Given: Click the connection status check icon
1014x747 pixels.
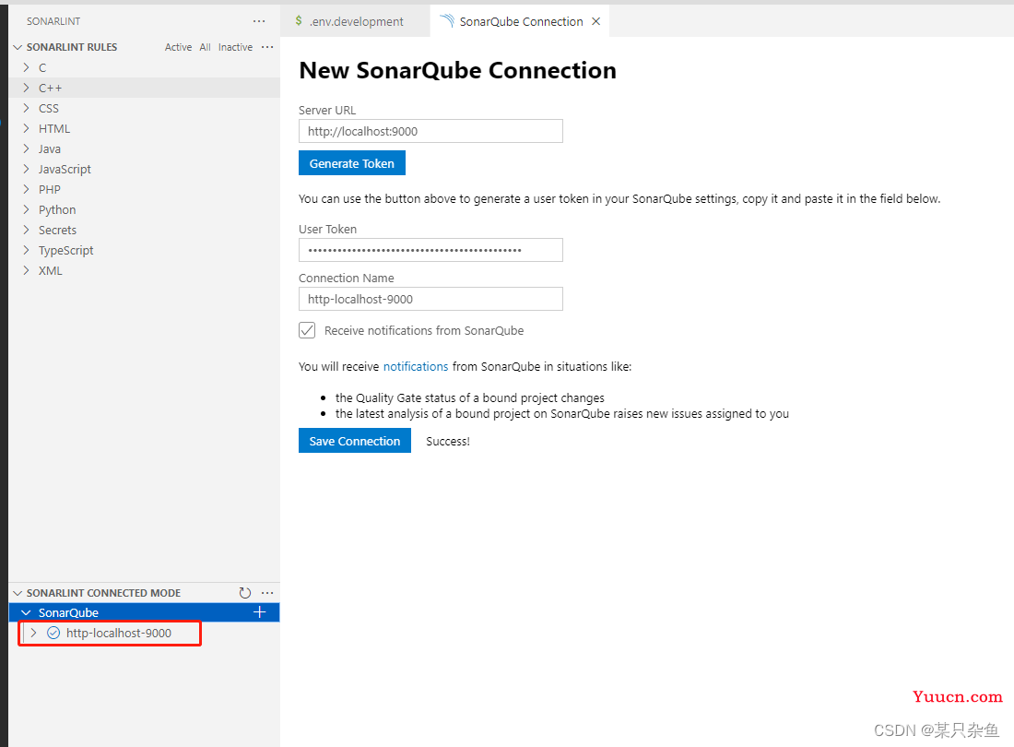Looking at the screenshot, I should [53, 633].
